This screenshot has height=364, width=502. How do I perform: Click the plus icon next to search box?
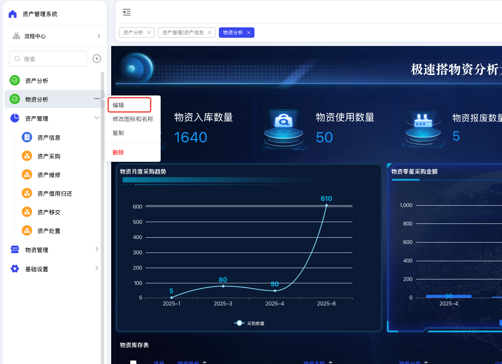click(97, 59)
